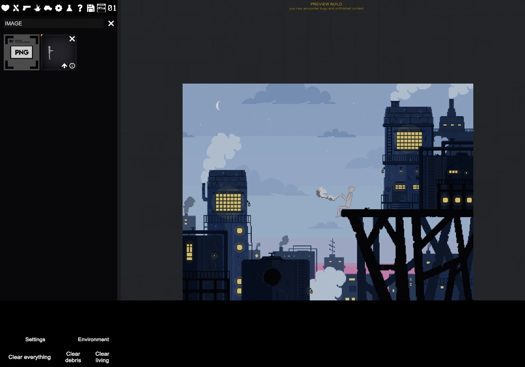Image resolution: width=525 pixels, height=367 pixels.
Task: Click the up arrow on the human item
Action: pos(64,66)
